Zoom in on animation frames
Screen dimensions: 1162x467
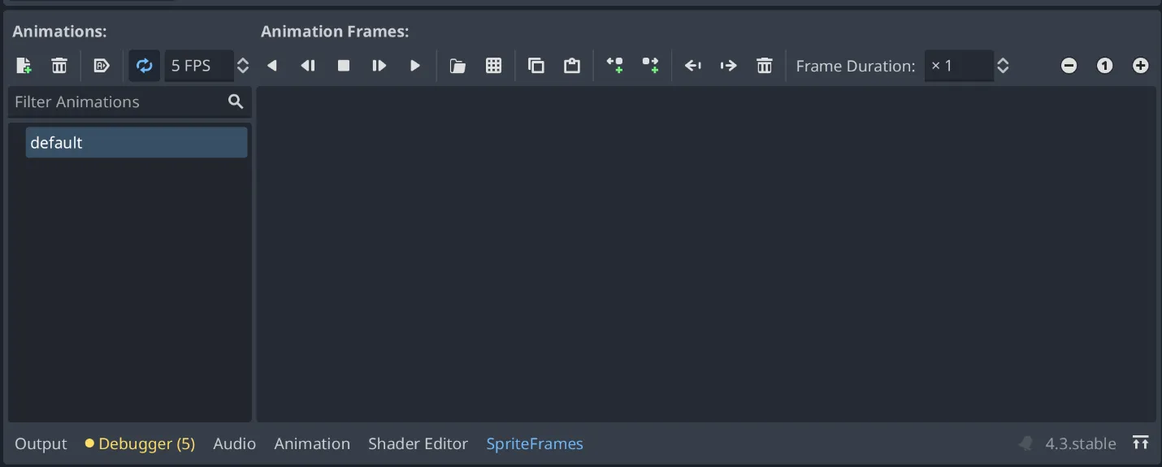click(x=1140, y=66)
